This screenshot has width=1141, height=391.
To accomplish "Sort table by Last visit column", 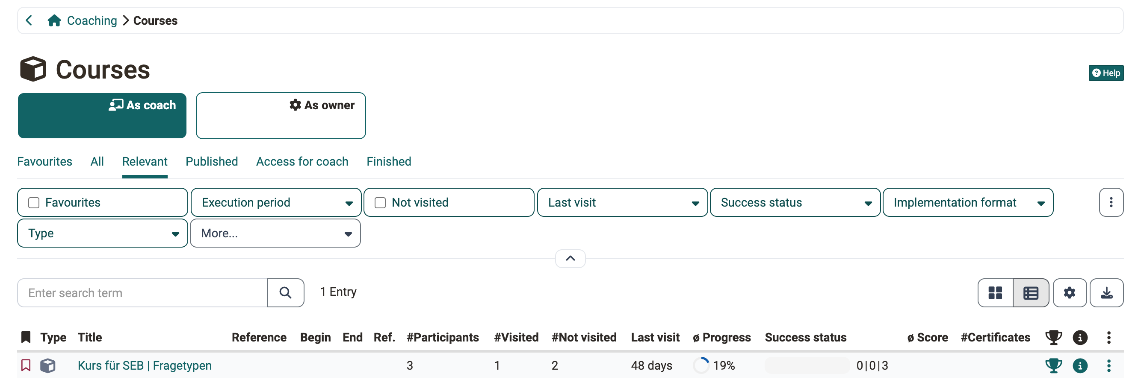I will [x=655, y=338].
